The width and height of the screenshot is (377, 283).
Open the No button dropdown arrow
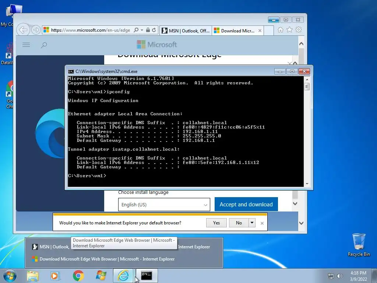click(x=252, y=223)
